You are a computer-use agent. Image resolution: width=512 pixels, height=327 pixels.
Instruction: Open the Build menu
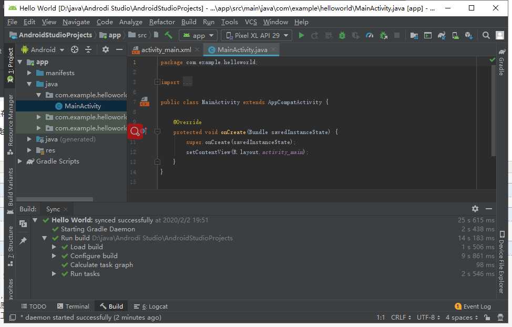tap(189, 22)
